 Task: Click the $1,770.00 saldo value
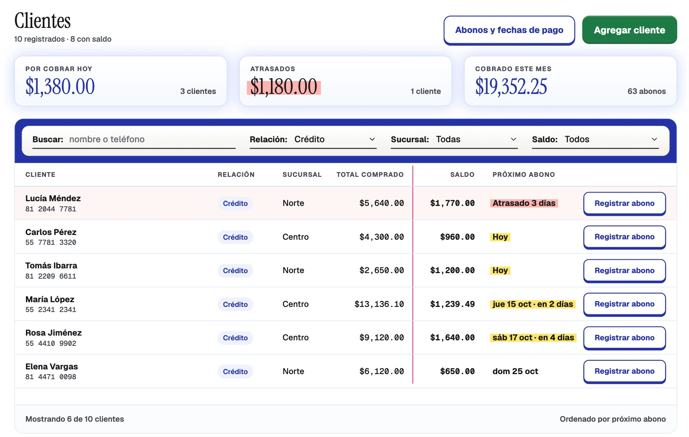452,203
